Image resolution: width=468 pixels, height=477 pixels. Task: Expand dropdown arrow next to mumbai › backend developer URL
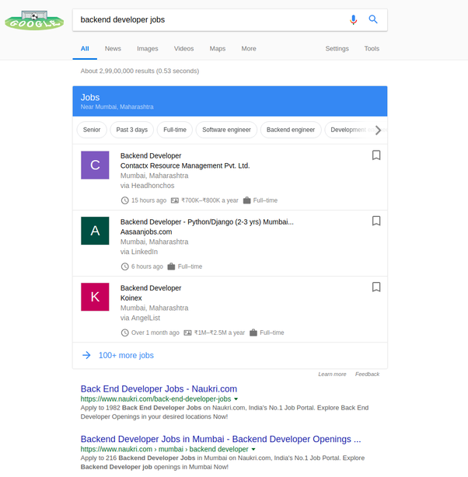pyautogui.click(x=253, y=449)
